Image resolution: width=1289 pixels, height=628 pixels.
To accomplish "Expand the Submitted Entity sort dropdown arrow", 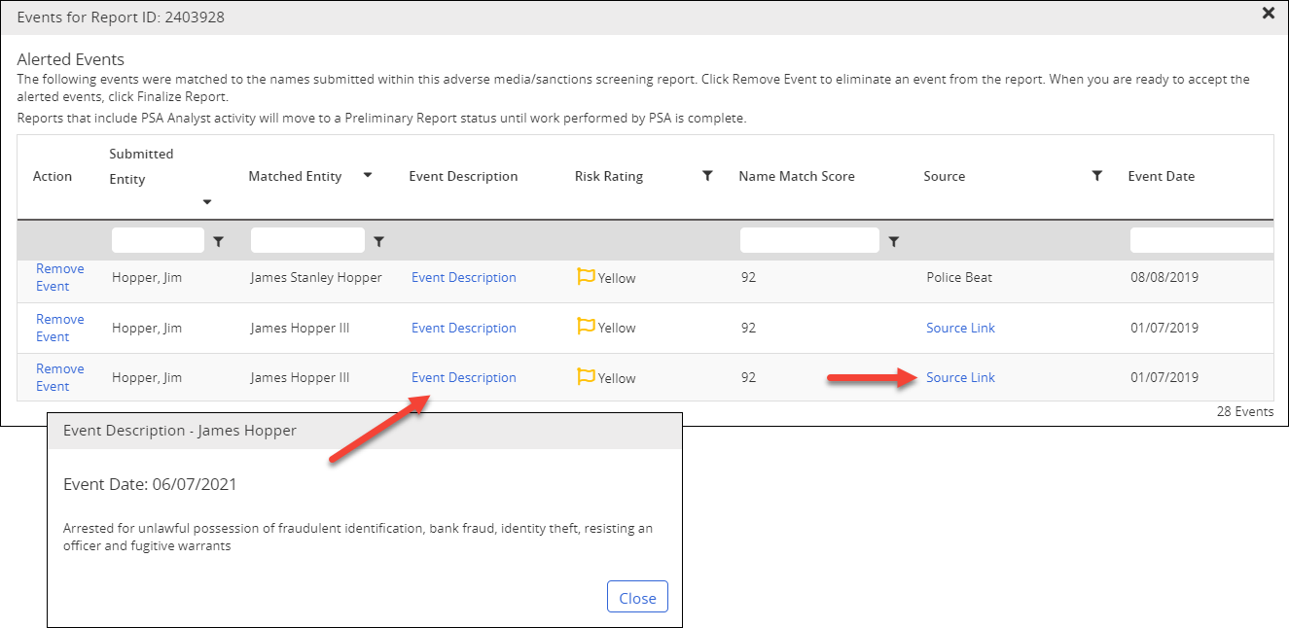I will click(x=206, y=202).
